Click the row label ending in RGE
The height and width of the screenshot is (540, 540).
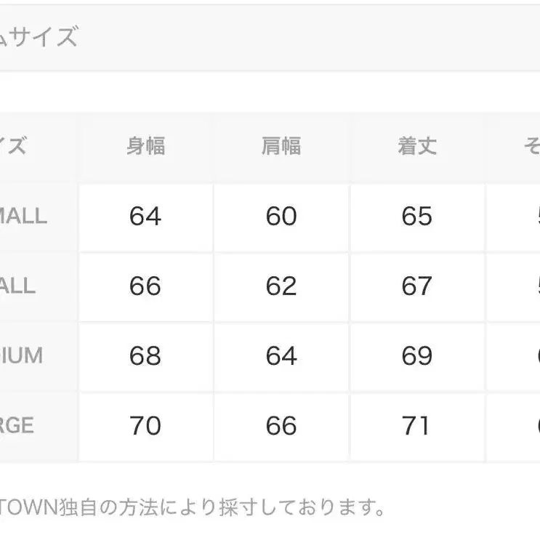click(17, 426)
